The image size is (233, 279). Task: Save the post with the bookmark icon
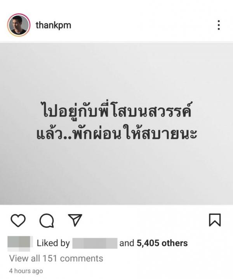click(215, 220)
